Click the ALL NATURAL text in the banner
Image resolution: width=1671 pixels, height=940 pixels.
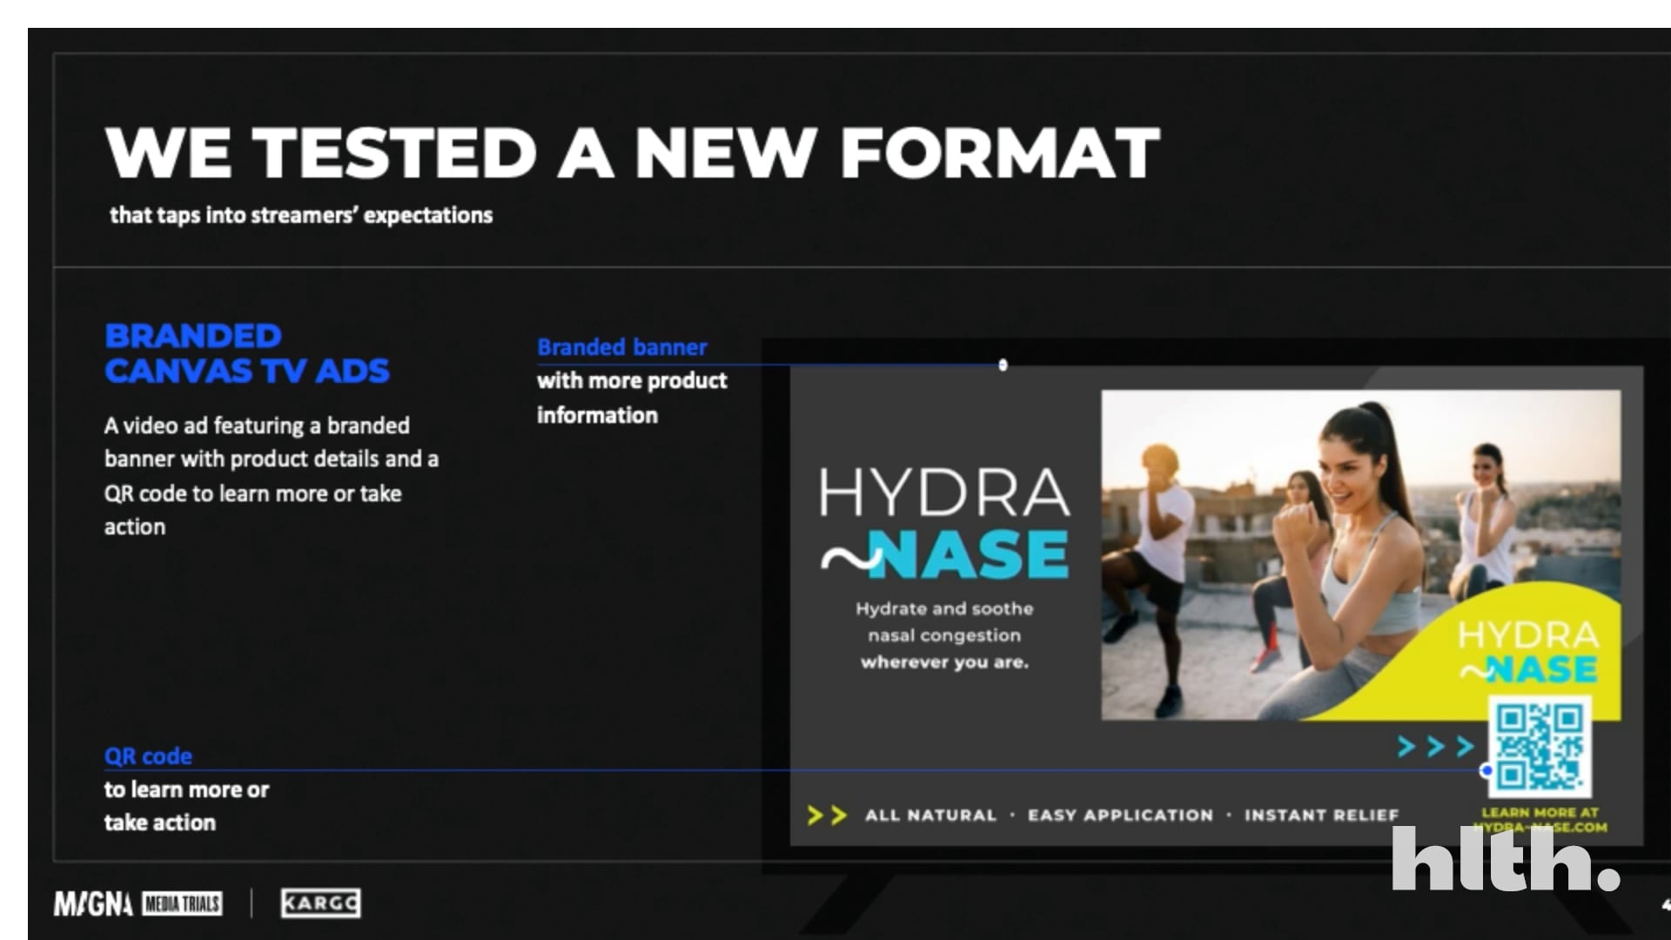930,816
